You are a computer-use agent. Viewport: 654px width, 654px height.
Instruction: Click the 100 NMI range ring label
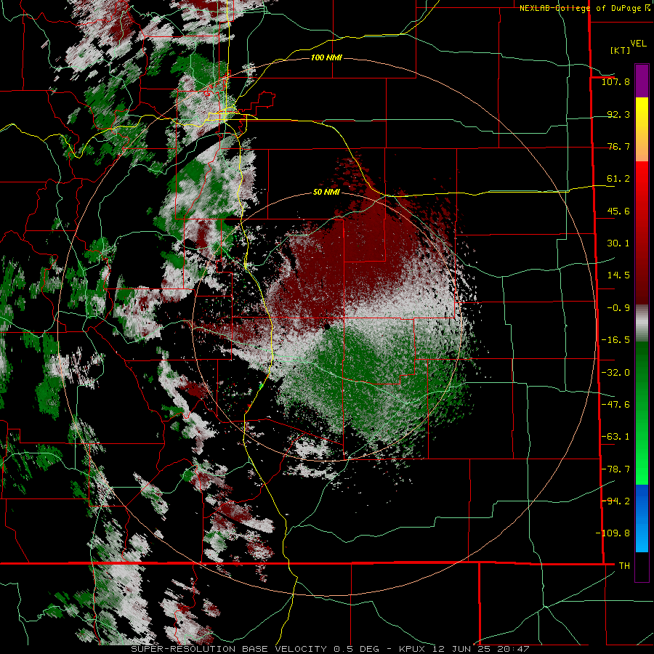click(326, 57)
